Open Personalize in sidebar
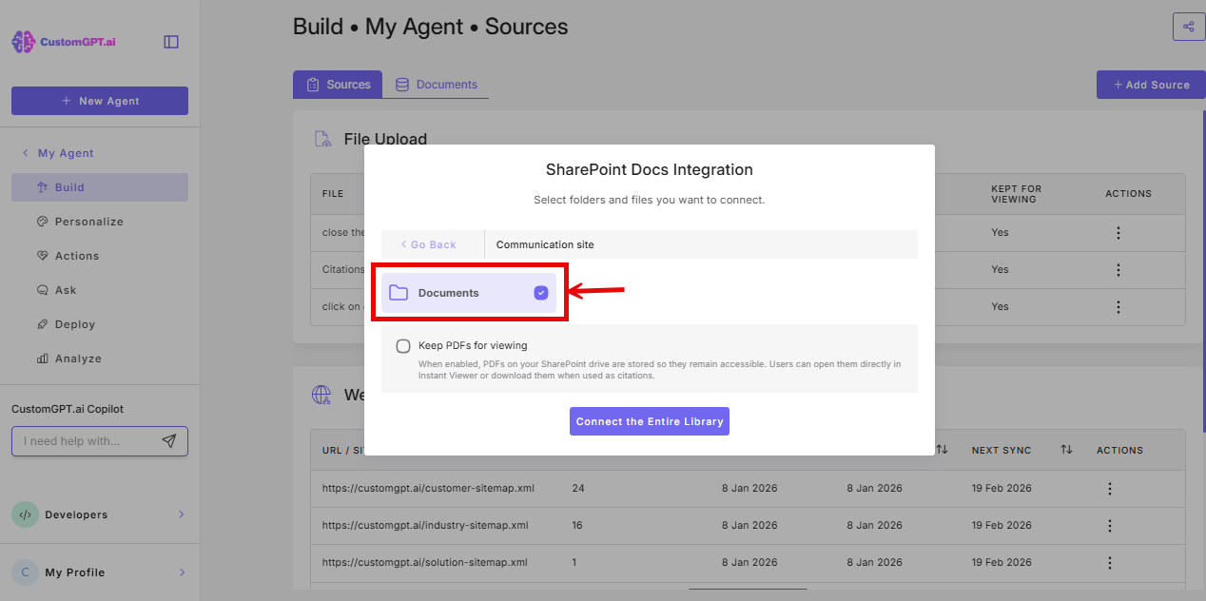 tap(100, 222)
